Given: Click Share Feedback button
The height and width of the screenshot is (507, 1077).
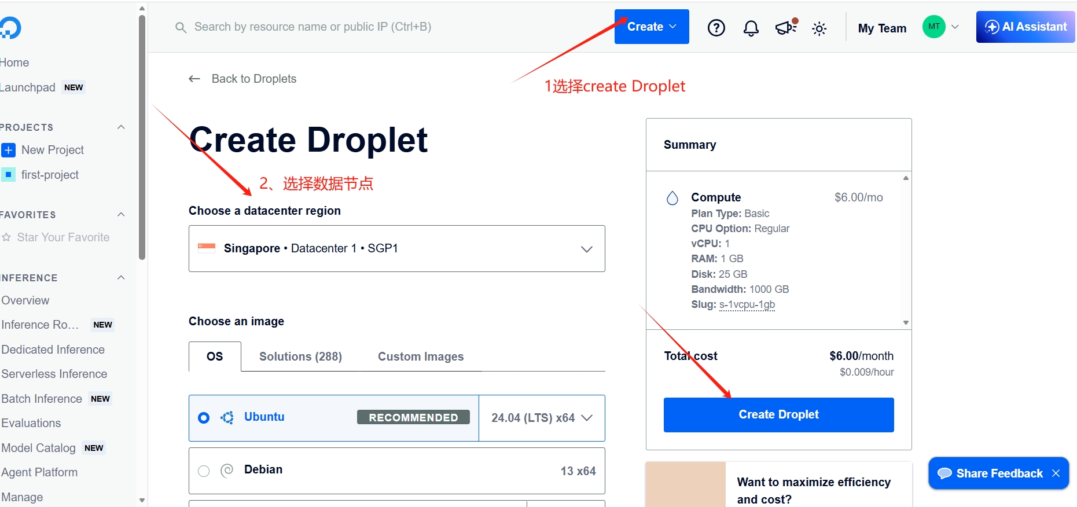Looking at the screenshot, I should click(x=998, y=473).
